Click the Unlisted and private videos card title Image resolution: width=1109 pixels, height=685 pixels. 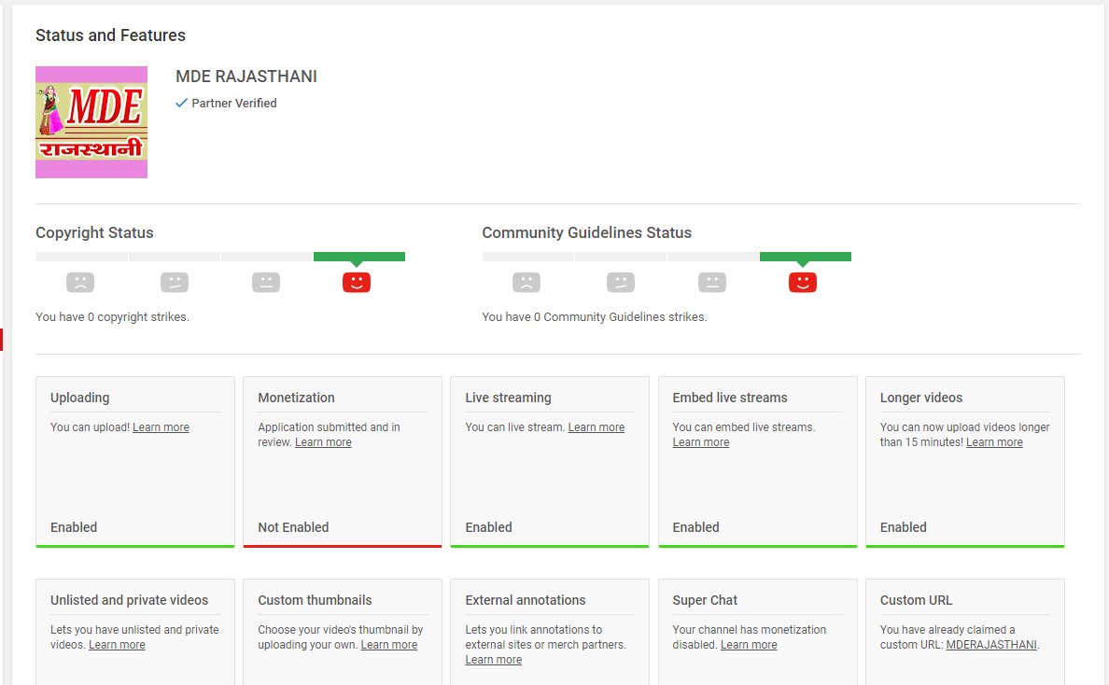(130, 600)
